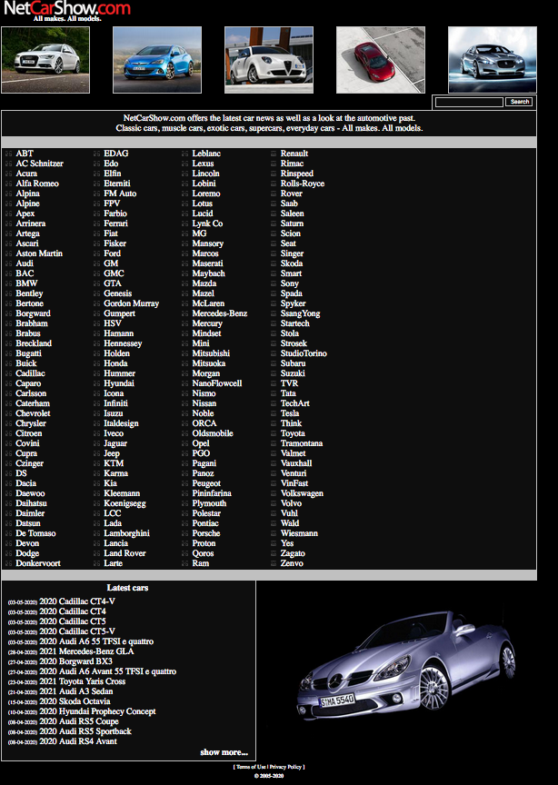Focus the search text field
Screen dimensions: 558x785
pos(469,102)
